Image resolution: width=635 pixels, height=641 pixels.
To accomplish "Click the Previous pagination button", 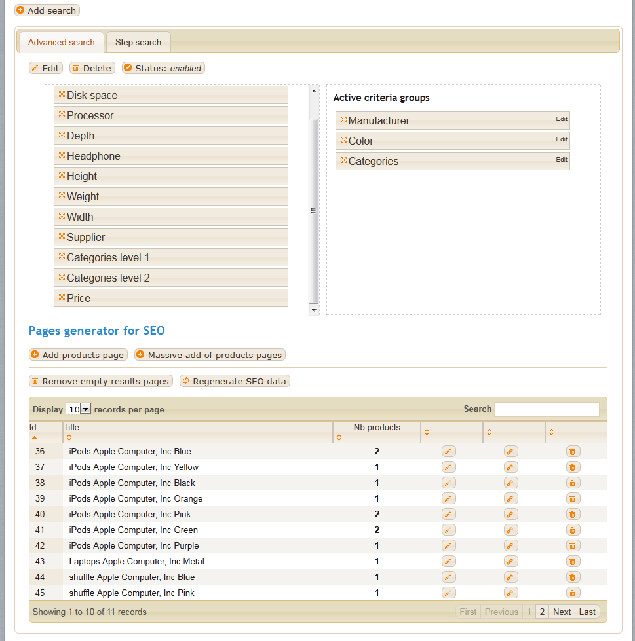I will click(501, 612).
